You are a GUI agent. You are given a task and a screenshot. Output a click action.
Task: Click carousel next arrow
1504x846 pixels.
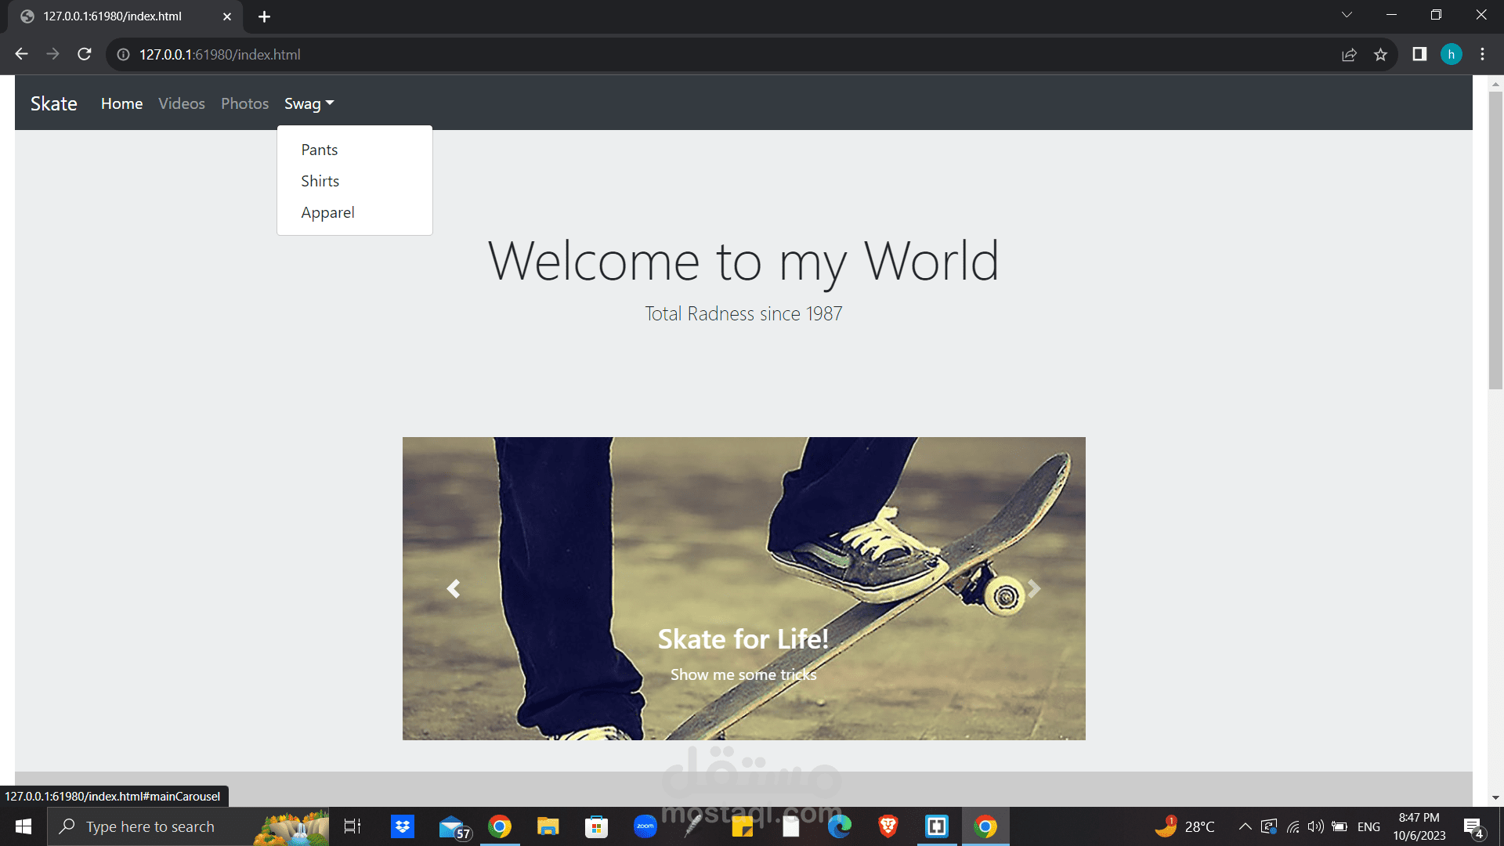pyautogui.click(x=1034, y=588)
